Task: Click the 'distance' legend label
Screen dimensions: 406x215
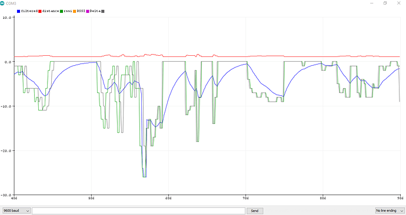Action: point(51,11)
